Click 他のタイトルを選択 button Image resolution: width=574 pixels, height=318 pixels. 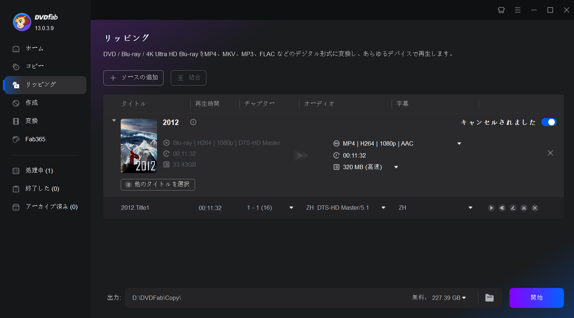(x=158, y=184)
